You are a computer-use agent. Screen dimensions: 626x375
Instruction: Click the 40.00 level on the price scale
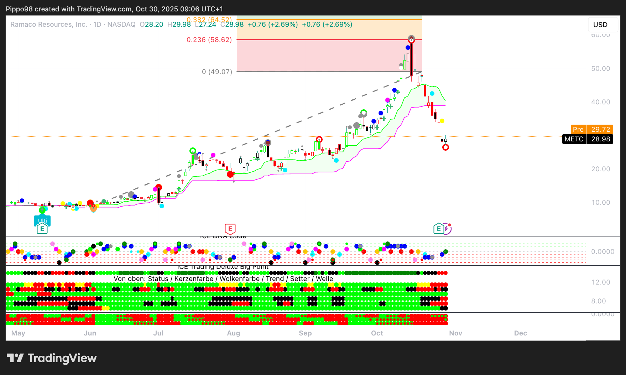(600, 102)
